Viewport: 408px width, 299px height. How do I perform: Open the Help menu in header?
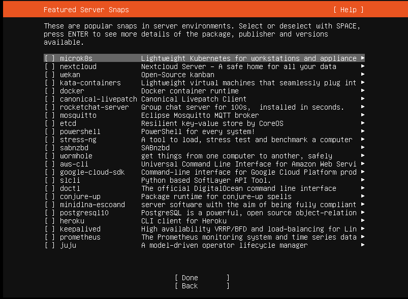point(349,10)
